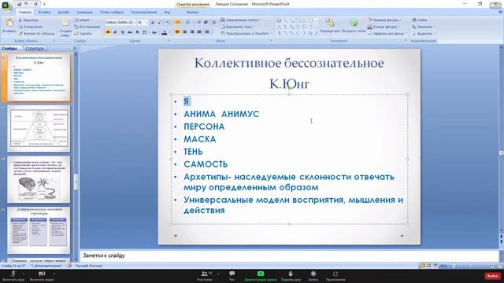Open Arrange (Упорядочить) options
504x283 pixels.
tap(330, 26)
